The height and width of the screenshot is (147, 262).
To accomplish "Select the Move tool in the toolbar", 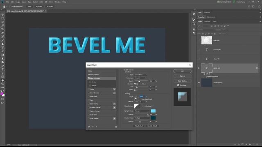I will pos(2,15).
